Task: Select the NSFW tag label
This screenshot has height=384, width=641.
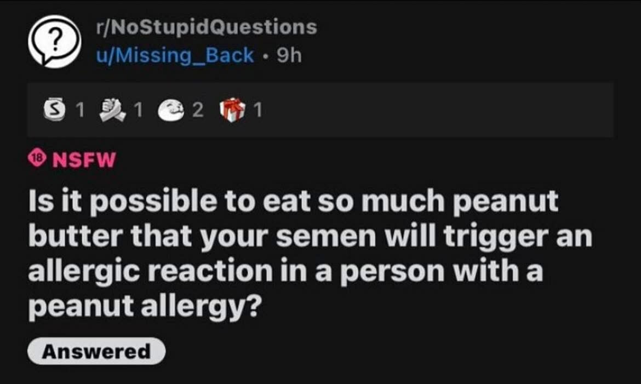Action: coord(84,159)
